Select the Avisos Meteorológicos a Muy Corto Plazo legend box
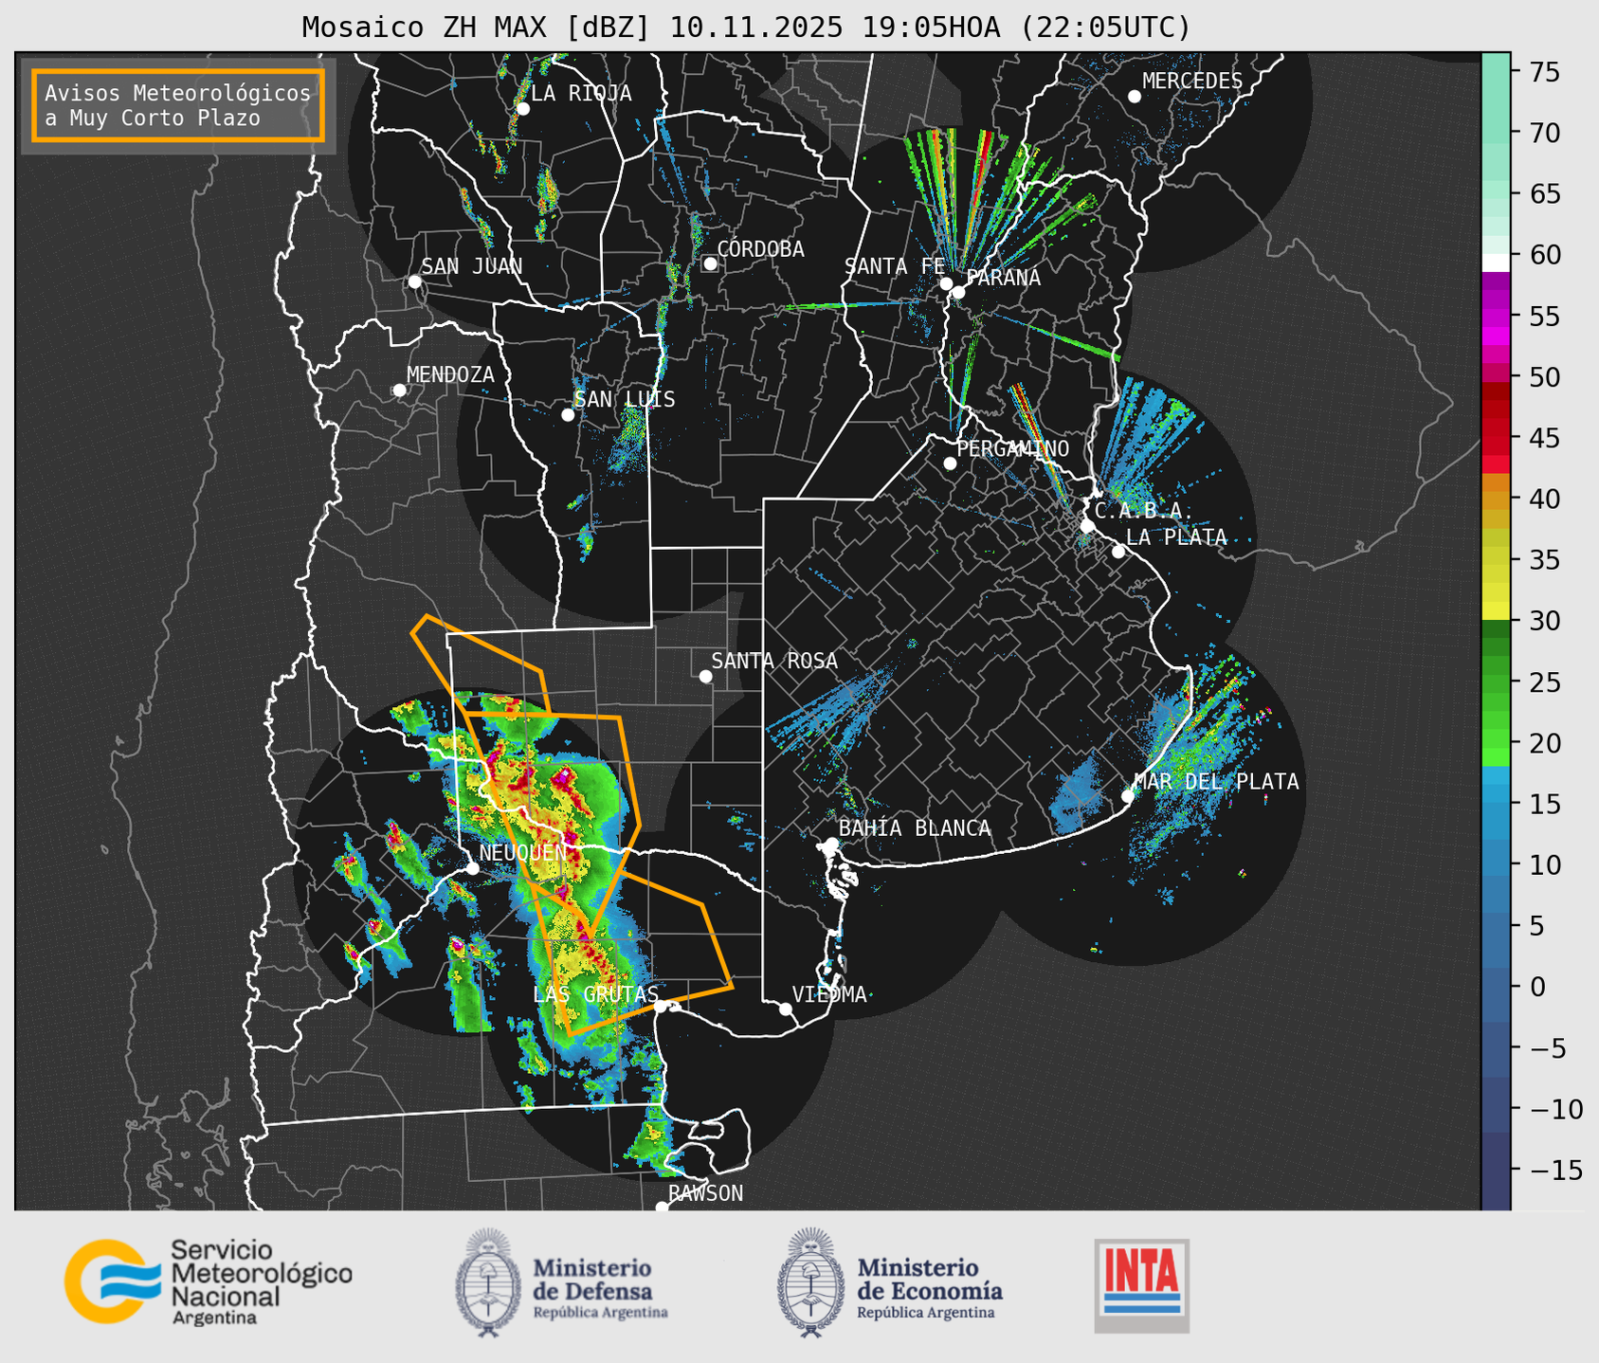 point(178,104)
